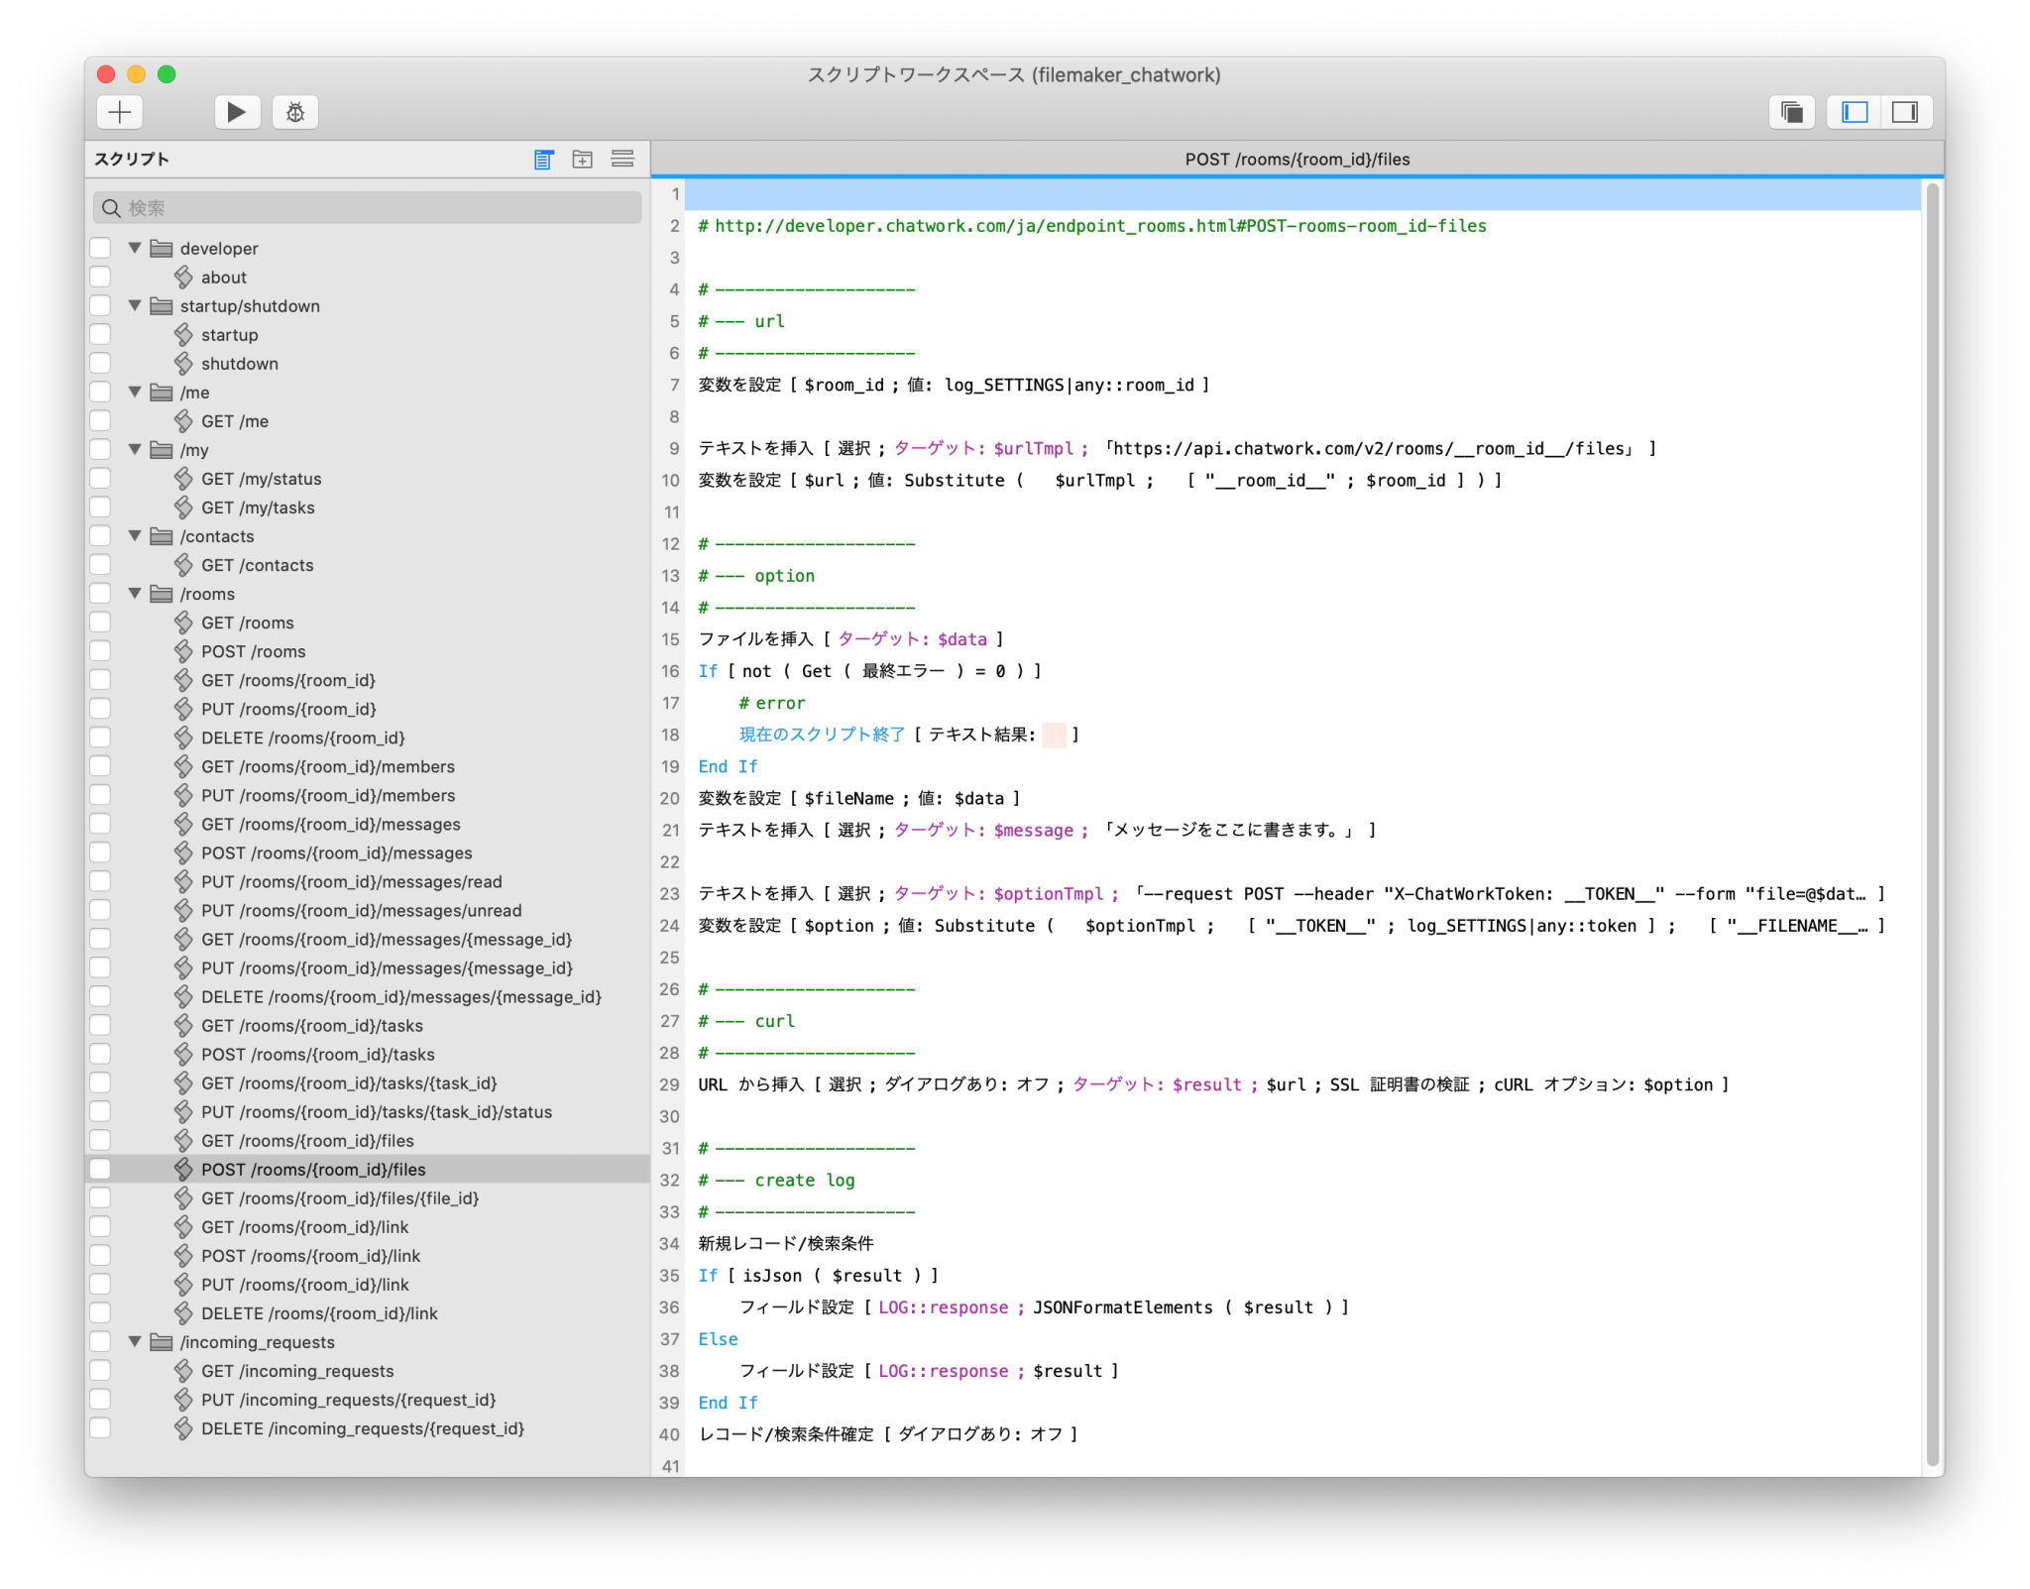Click the pink result swatch on line 18
2030x1589 pixels.
[x=1054, y=735]
